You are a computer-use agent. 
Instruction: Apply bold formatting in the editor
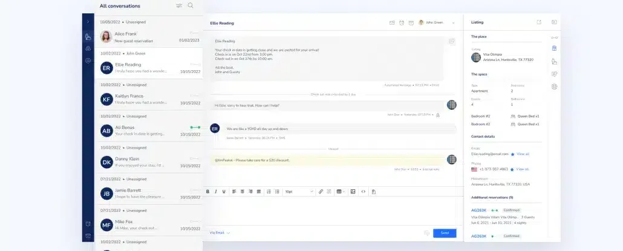207,192
